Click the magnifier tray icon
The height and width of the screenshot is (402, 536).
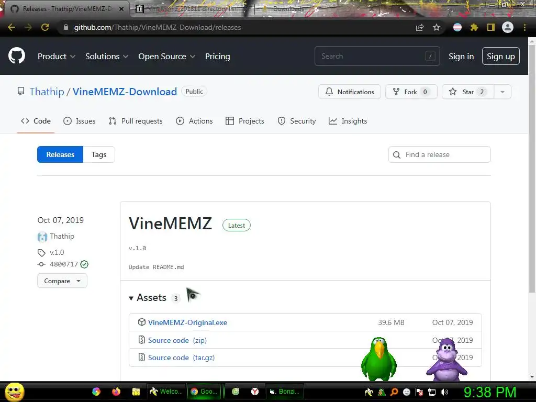point(394,392)
